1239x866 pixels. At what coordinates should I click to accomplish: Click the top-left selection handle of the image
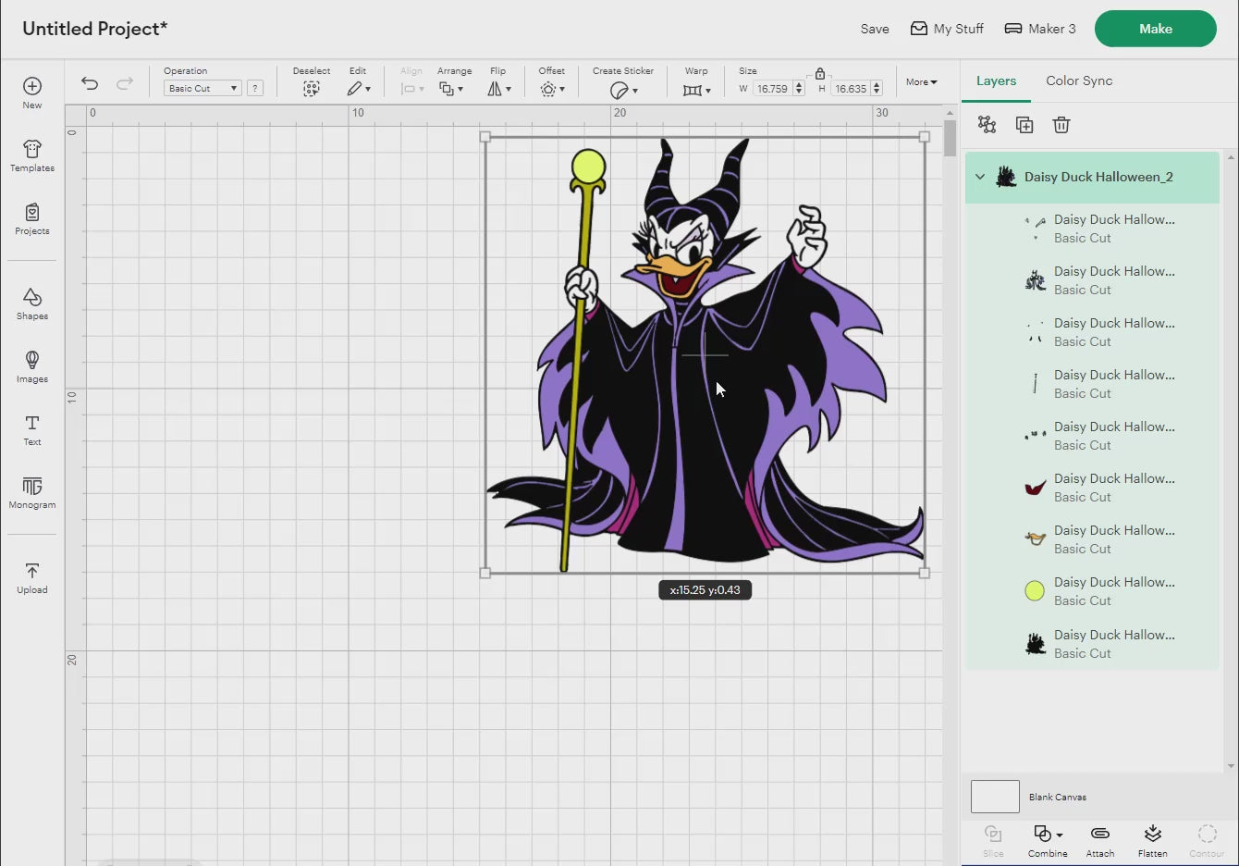pos(485,137)
